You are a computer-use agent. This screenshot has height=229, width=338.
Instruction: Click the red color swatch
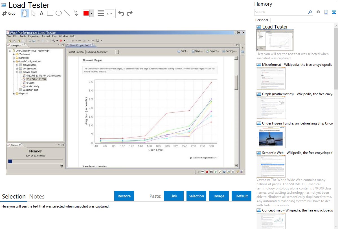pos(86,13)
